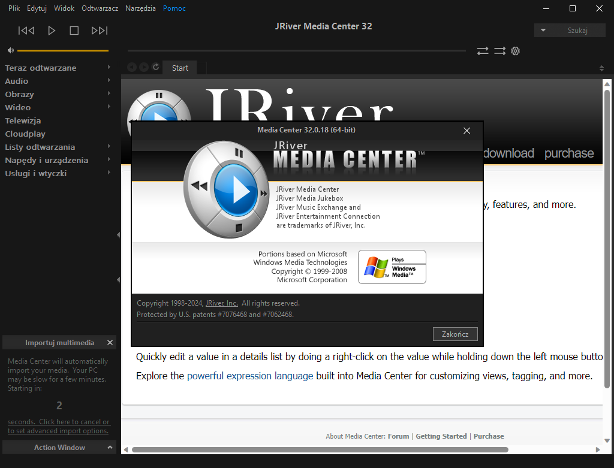Focus the Szukaj search field

(577, 30)
